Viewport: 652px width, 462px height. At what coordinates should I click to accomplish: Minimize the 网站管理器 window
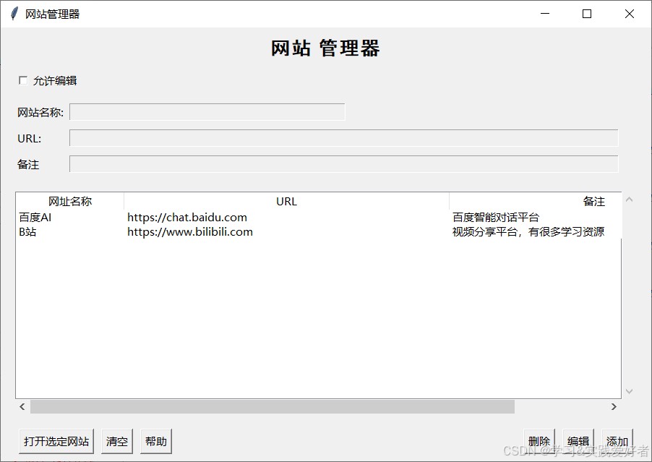(545, 14)
